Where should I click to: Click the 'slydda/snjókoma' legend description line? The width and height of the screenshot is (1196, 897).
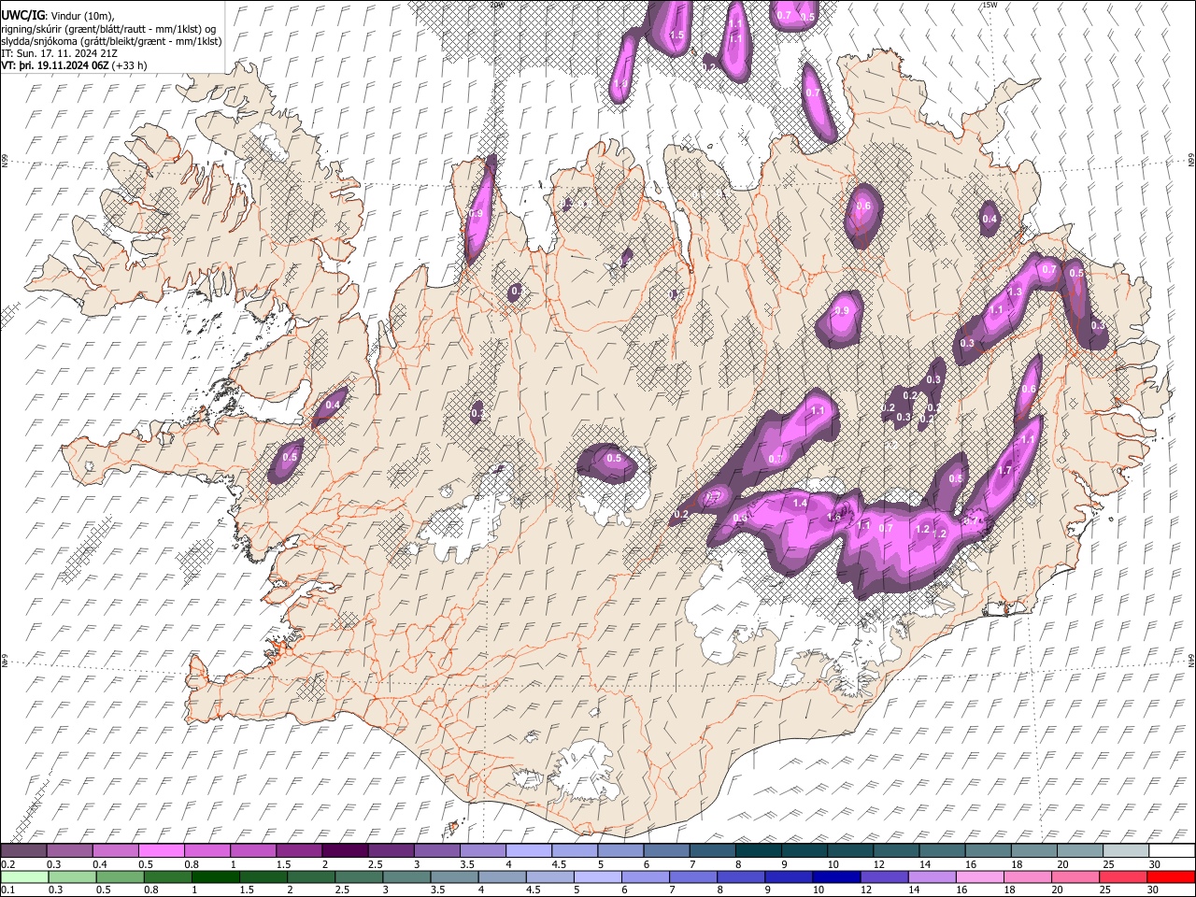point(111,41)
